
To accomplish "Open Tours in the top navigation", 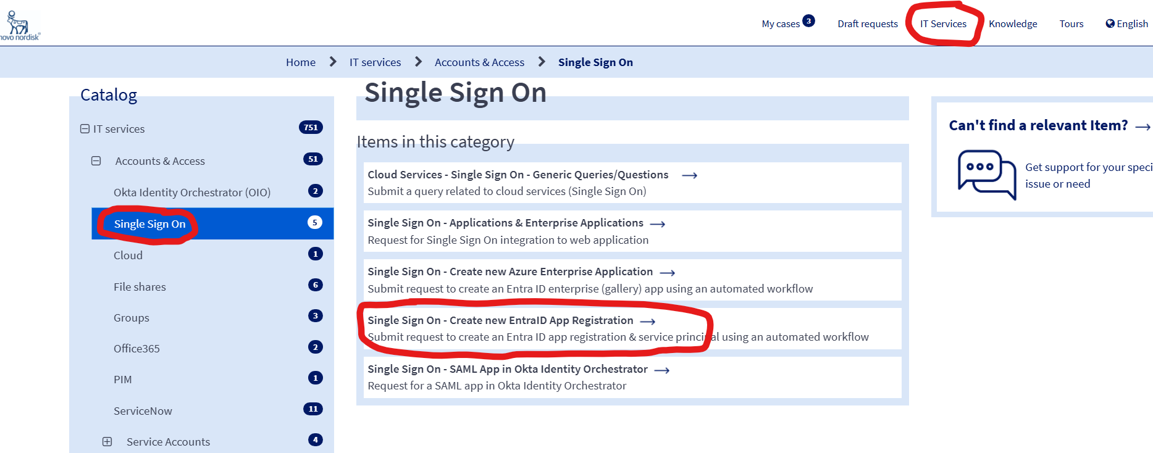I will (x=1071, y=24).
